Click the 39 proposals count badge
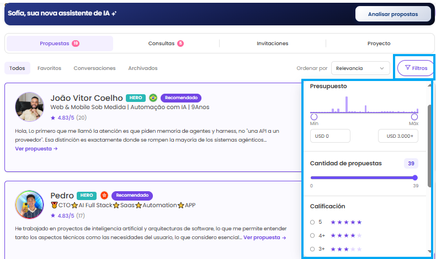 click(411, 164)
